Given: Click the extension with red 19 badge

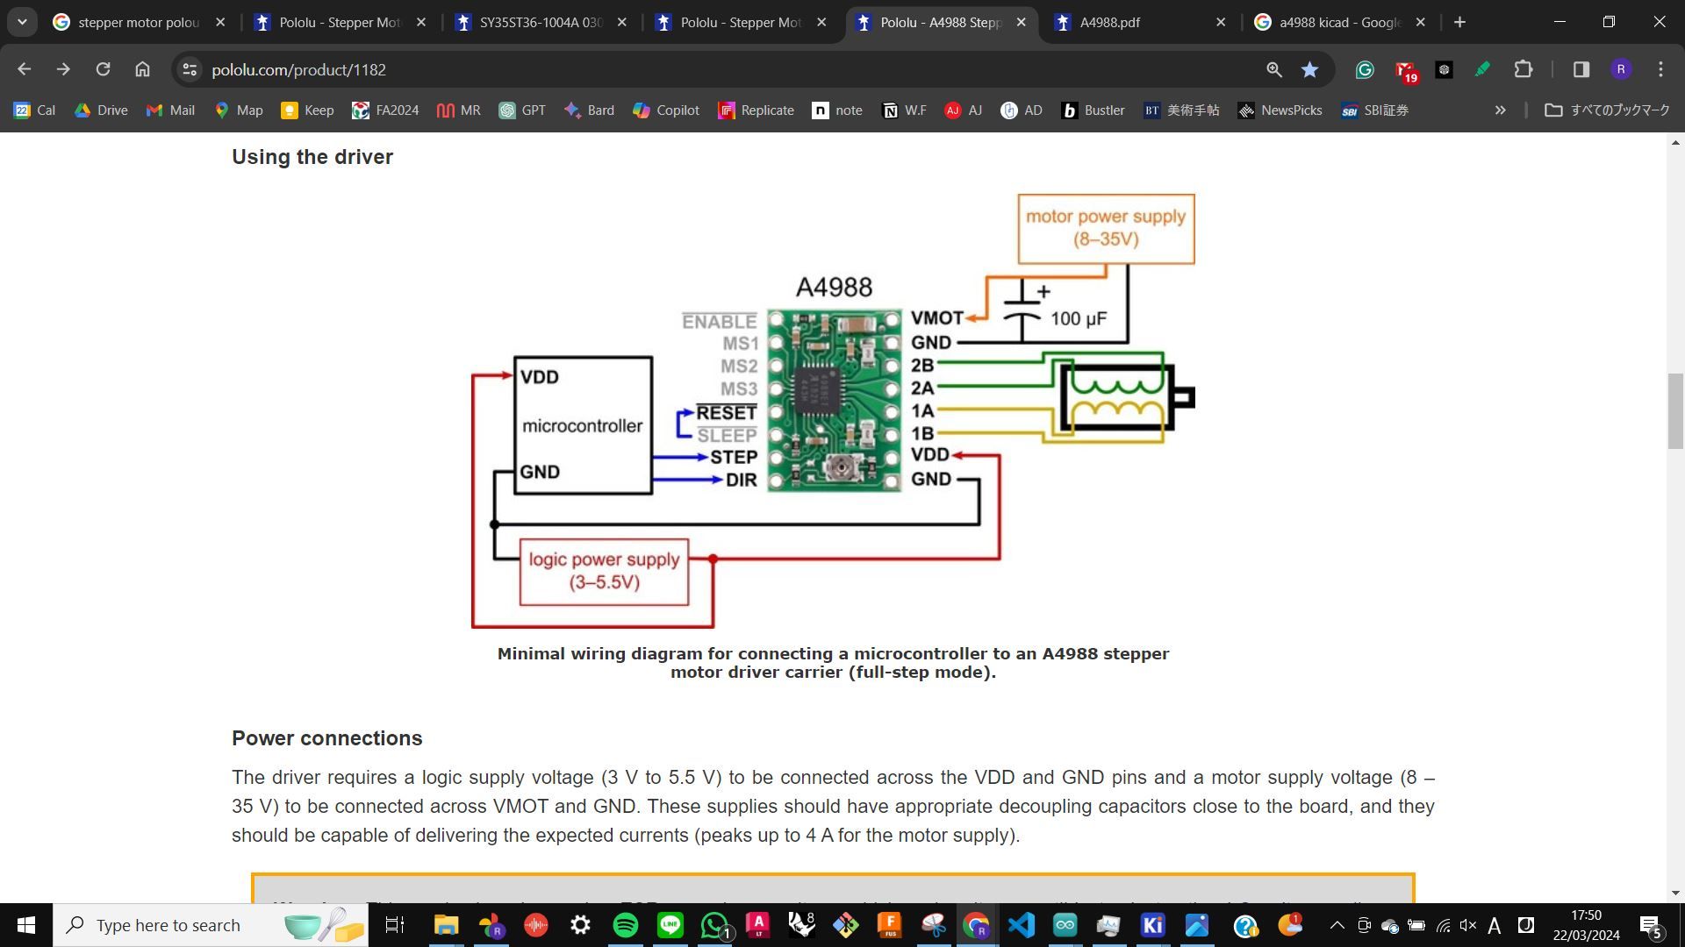Looking at the screenshot, I should tap(1405, 71).
